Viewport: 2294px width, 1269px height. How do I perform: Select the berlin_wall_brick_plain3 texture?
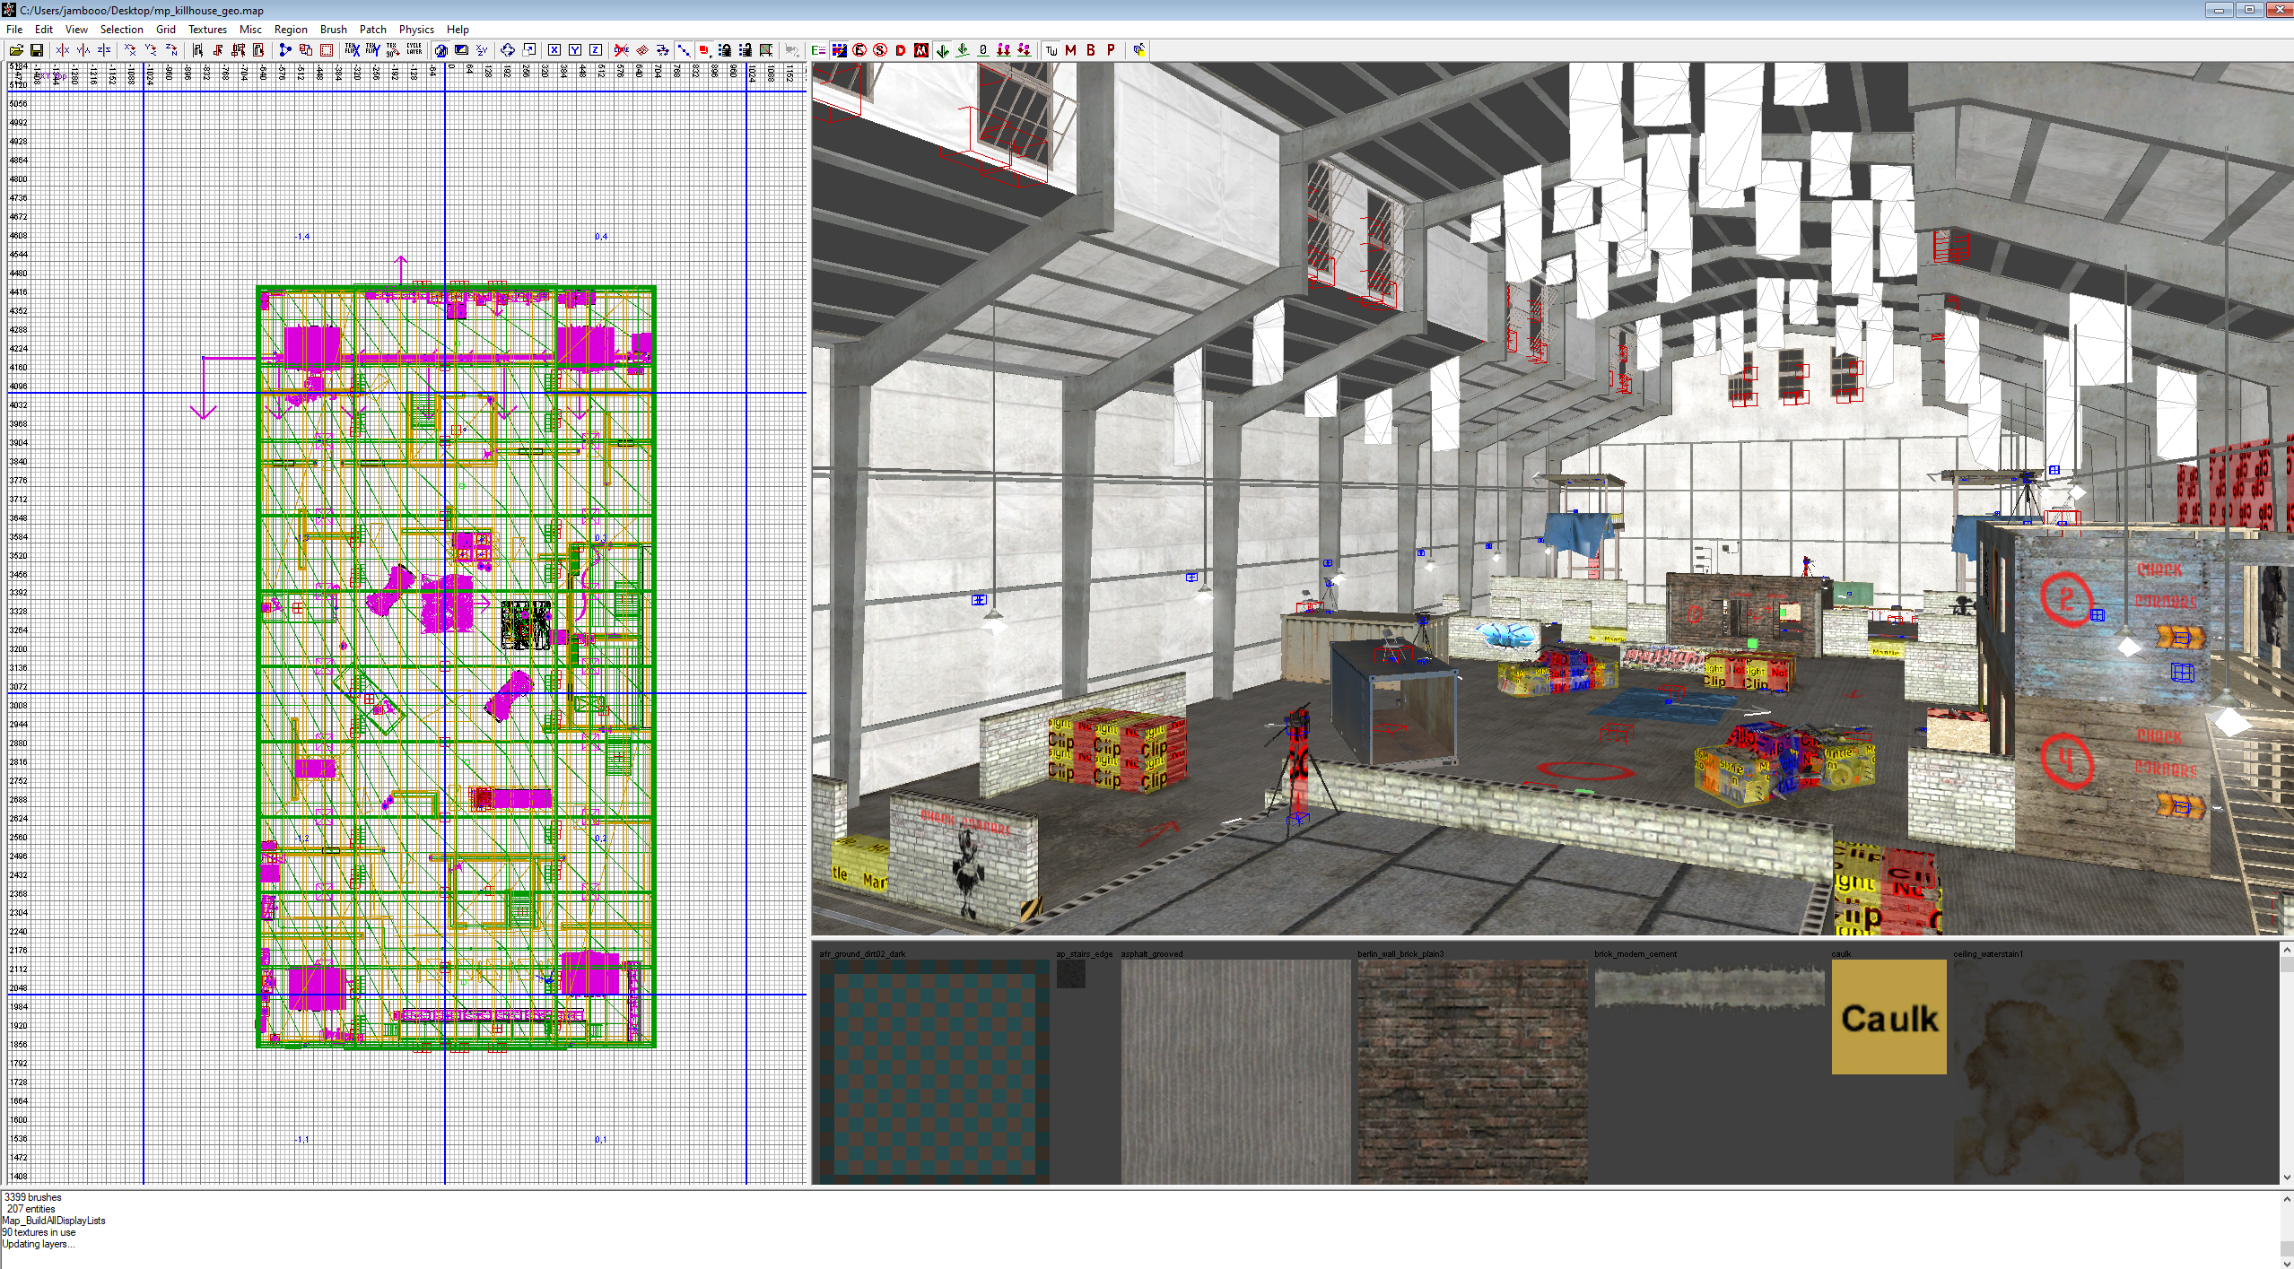[1472, 1072]
